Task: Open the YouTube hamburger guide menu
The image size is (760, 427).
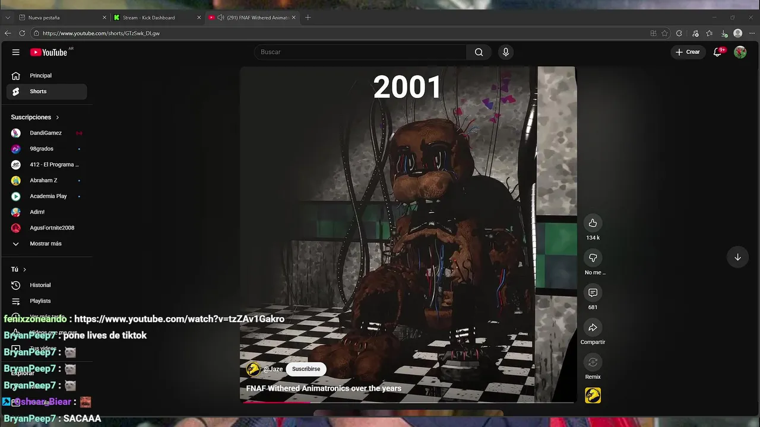Action: pos(16,52)
